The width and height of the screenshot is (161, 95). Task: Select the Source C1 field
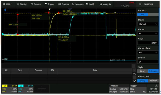click(148, 62)
